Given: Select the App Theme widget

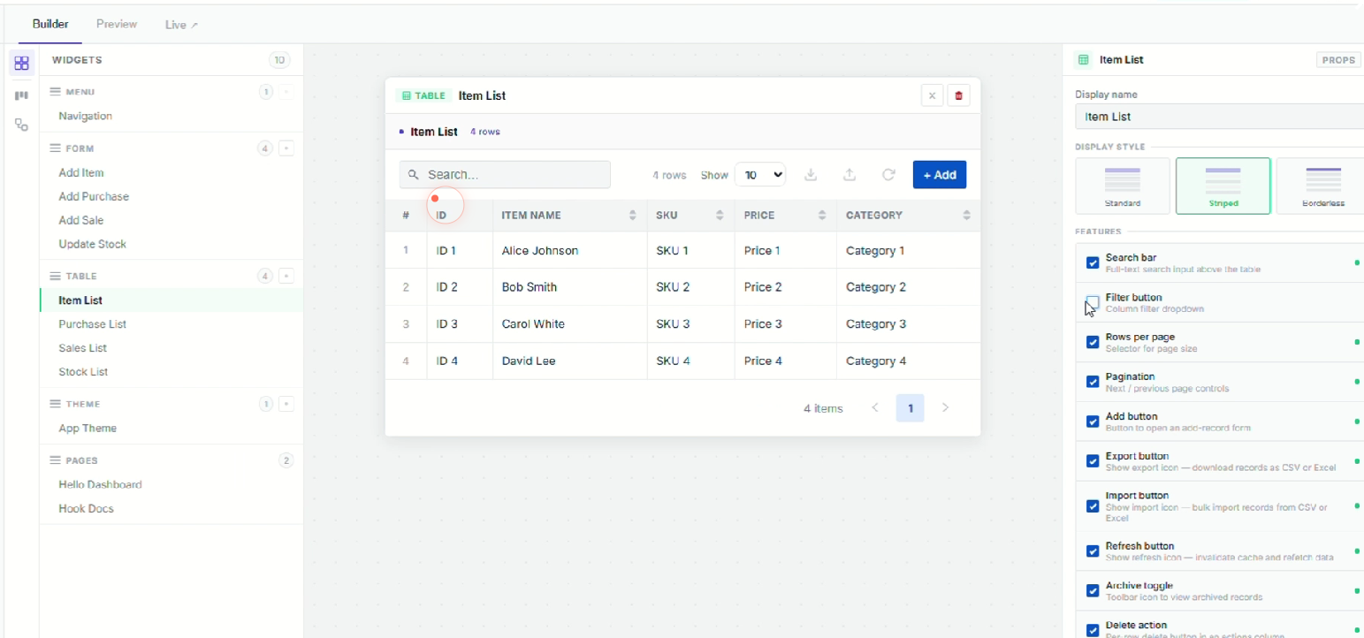Looking at the screenshot, I should click(x=88, y=429).
